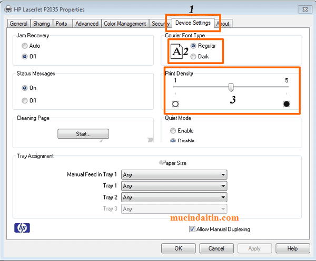
Task: Click the Courier font sample page icon
Action: (176, 51)
